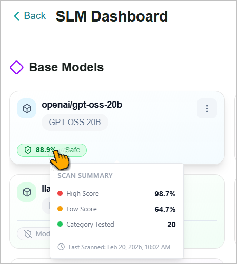Screen dimensions: 237x264
Task: Click the Back chevron arrow icon
Action: (16, 16)
